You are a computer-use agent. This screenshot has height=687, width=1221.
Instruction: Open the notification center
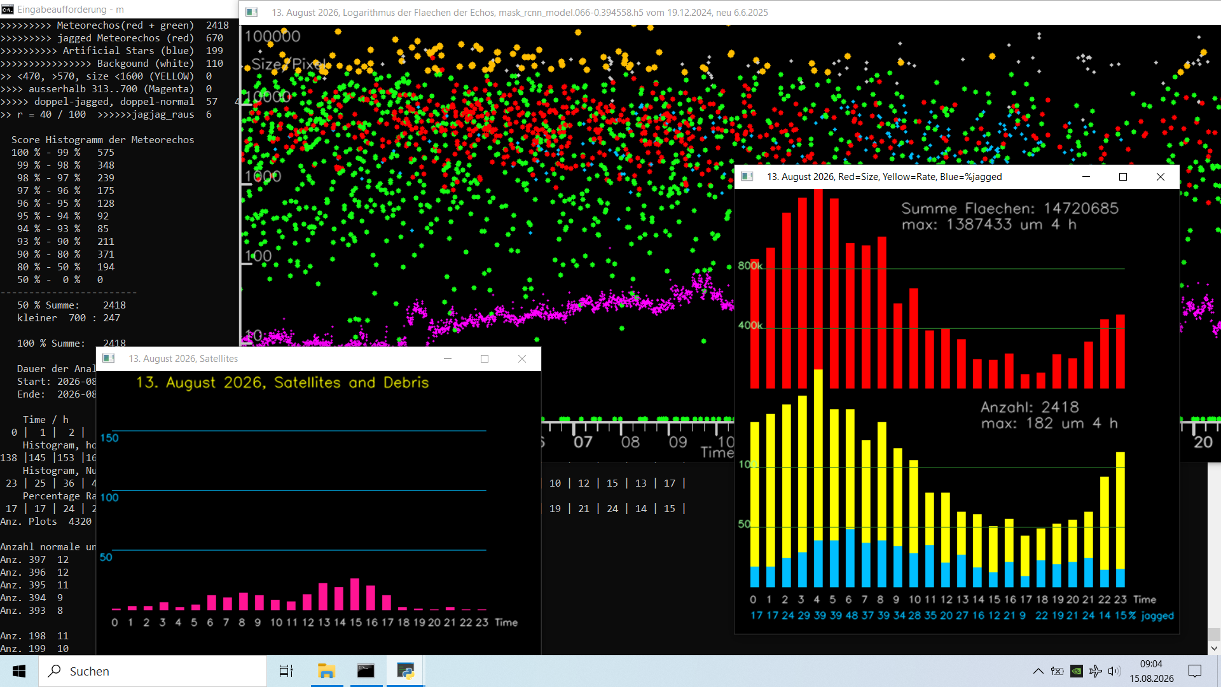(x=1195, y=671)
